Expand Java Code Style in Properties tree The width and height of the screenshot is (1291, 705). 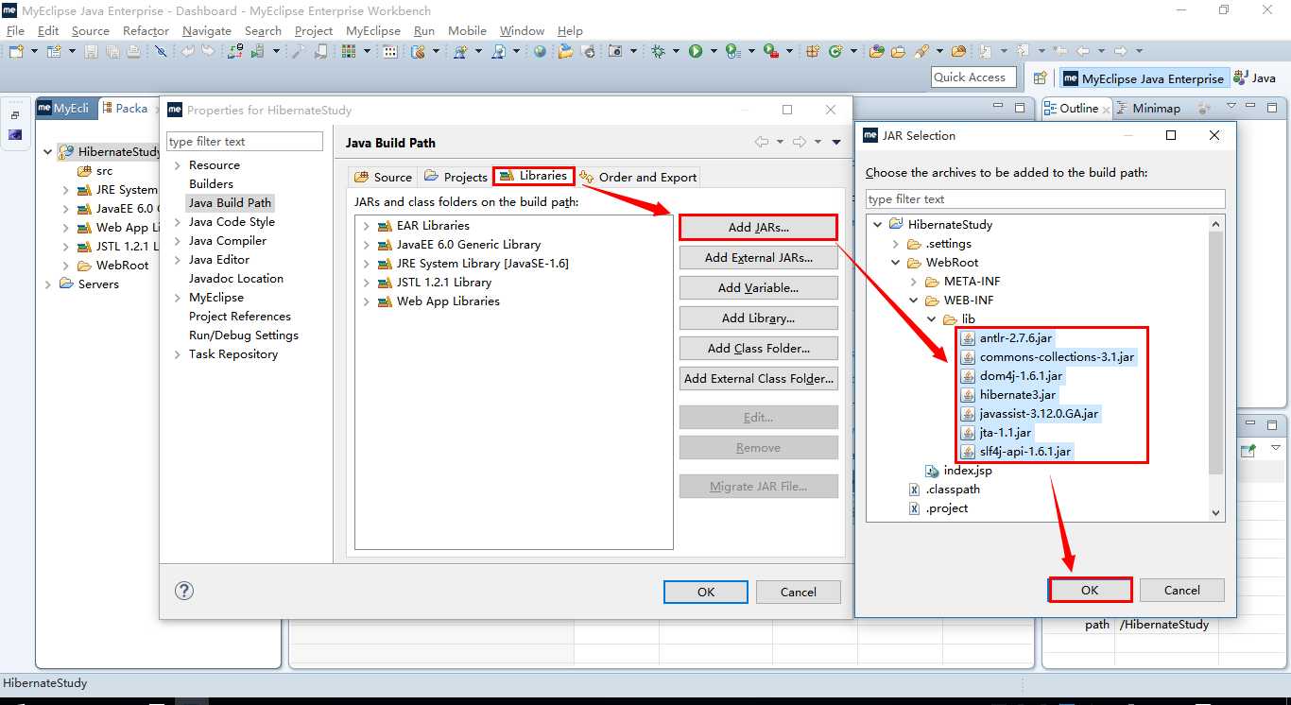click(x=177, y=222)
